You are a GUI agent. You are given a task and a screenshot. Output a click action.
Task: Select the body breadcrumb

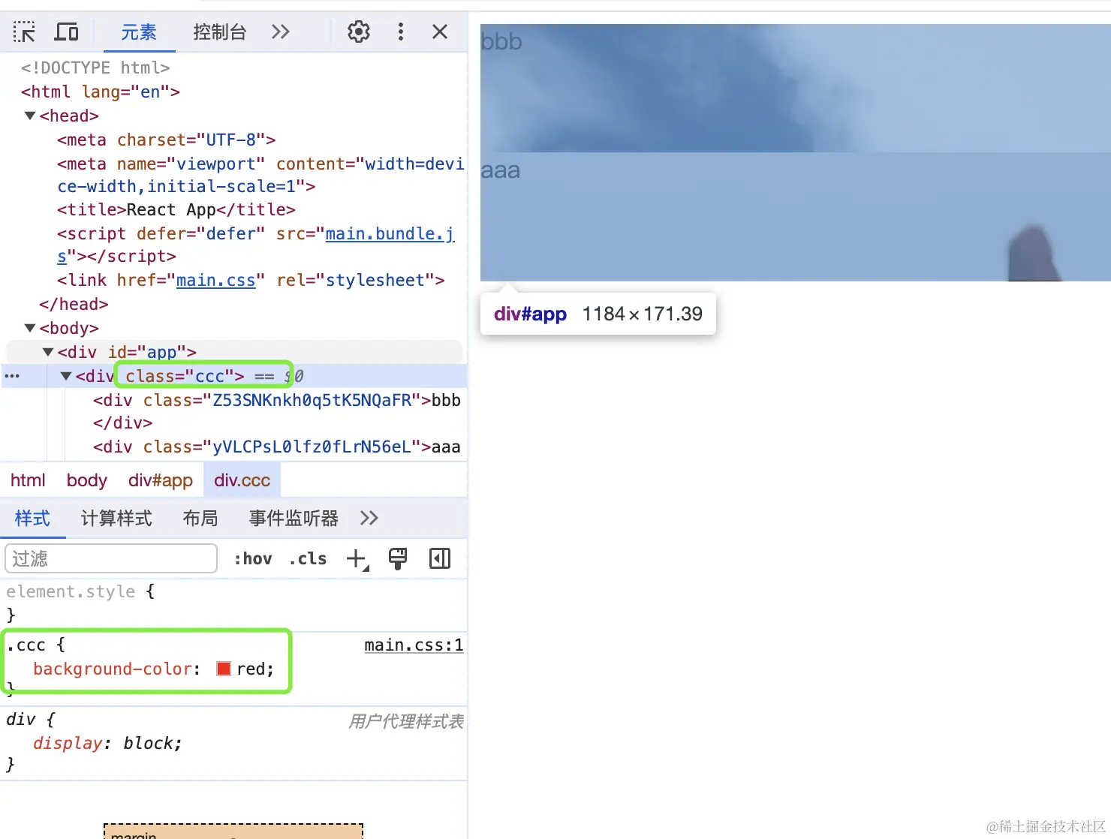coord(86,480)
